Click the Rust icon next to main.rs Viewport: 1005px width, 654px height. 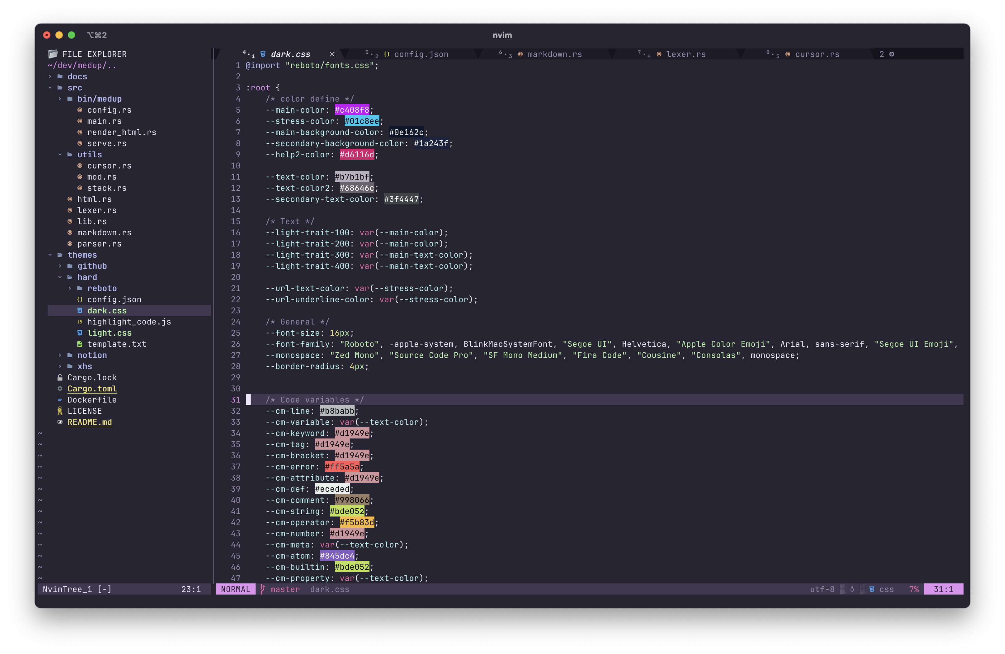[x=80, y=121]
